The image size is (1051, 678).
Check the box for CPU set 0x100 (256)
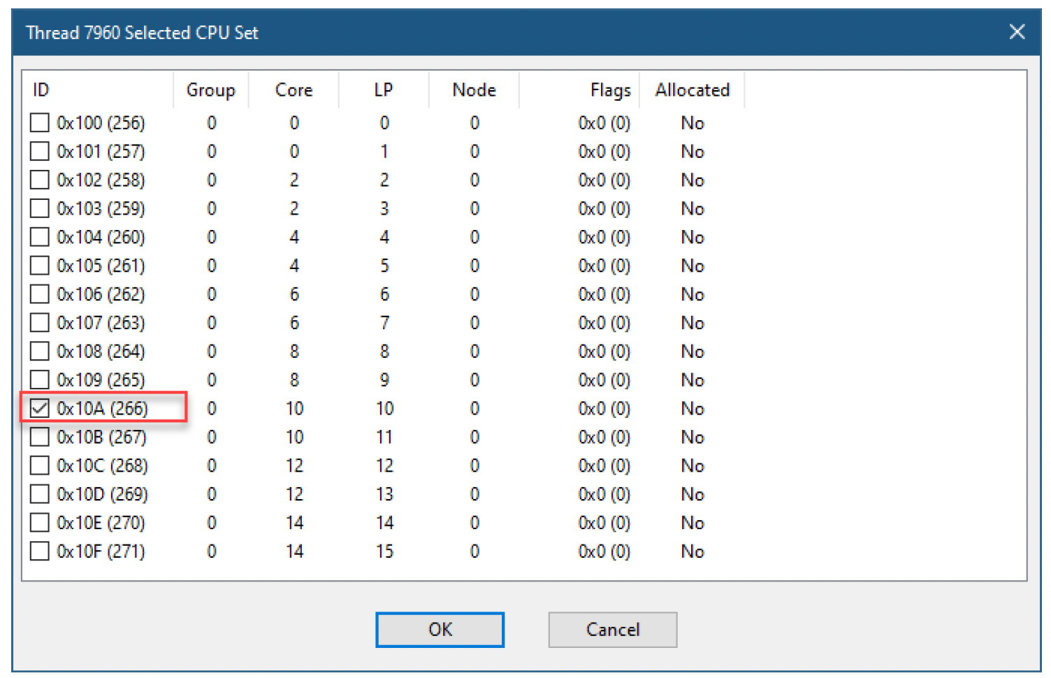pos(40,123)
